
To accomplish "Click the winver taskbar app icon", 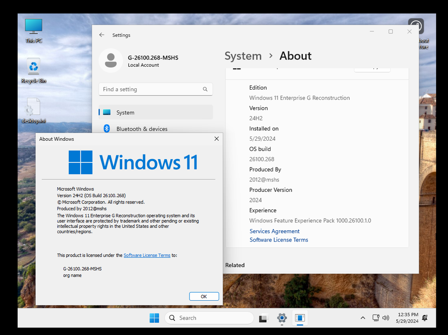I will [x=300, y=318].
